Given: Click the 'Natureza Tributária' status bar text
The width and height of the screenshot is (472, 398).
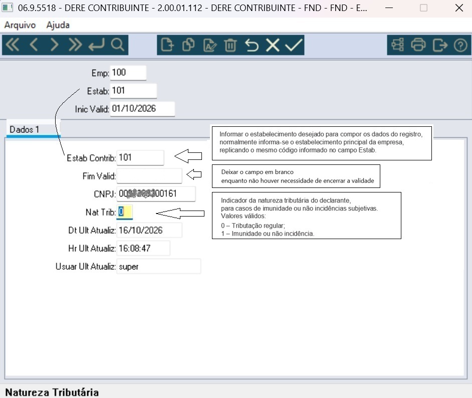Looking at the screenshot, I should pyautogui.click(x=52, y=392).
